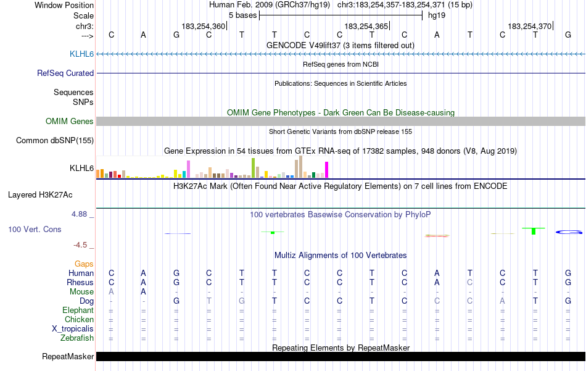This screenshot has width=586, height=371.
Task: Click the RepeatMasker track label
Action: 68,356
